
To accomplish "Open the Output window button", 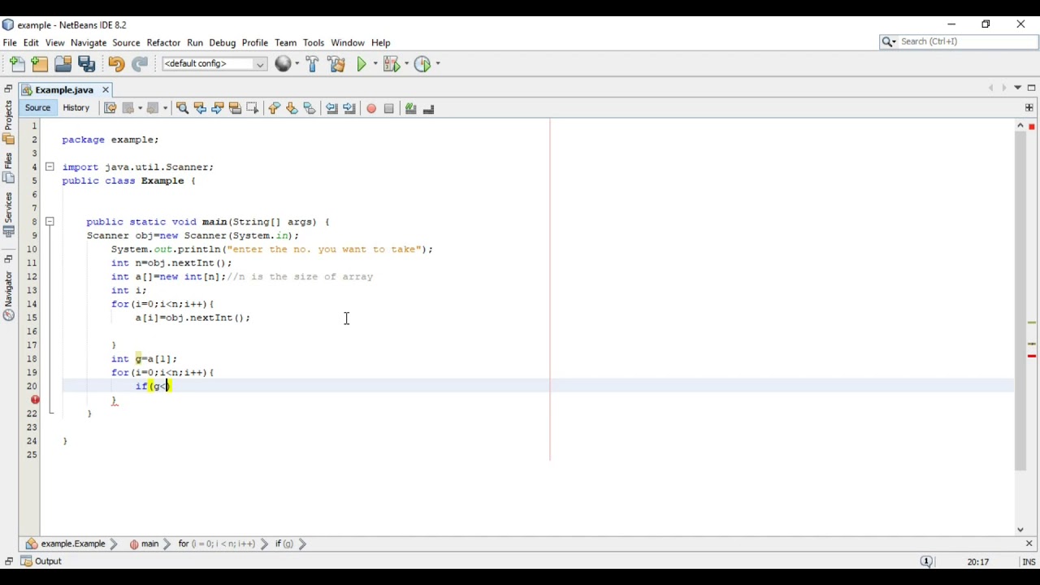I will pyautogui.click(x=41, y=561).
